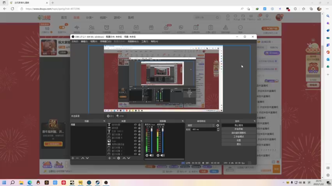Click the warning triangle icon in Douyu toolbar

click(225, 27)
